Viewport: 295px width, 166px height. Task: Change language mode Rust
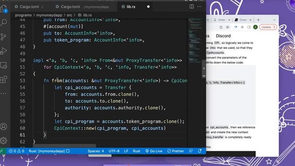click(136, 151)
